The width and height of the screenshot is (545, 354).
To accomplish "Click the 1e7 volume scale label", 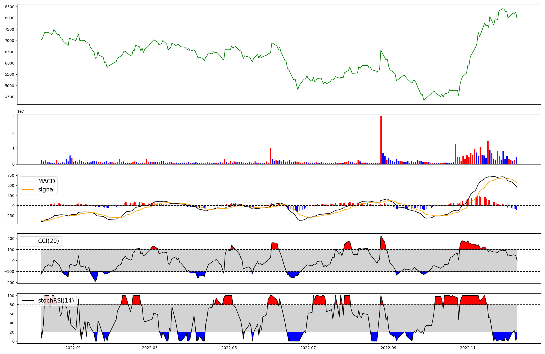I will click(20, 112).
